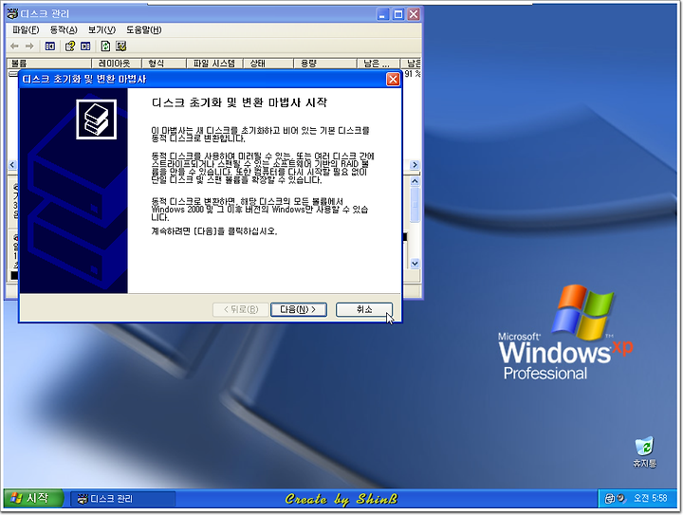The width and height of the screenshot is (683, 515).
Task: Sort by the 레이아웃 column header
Action: 117,64
